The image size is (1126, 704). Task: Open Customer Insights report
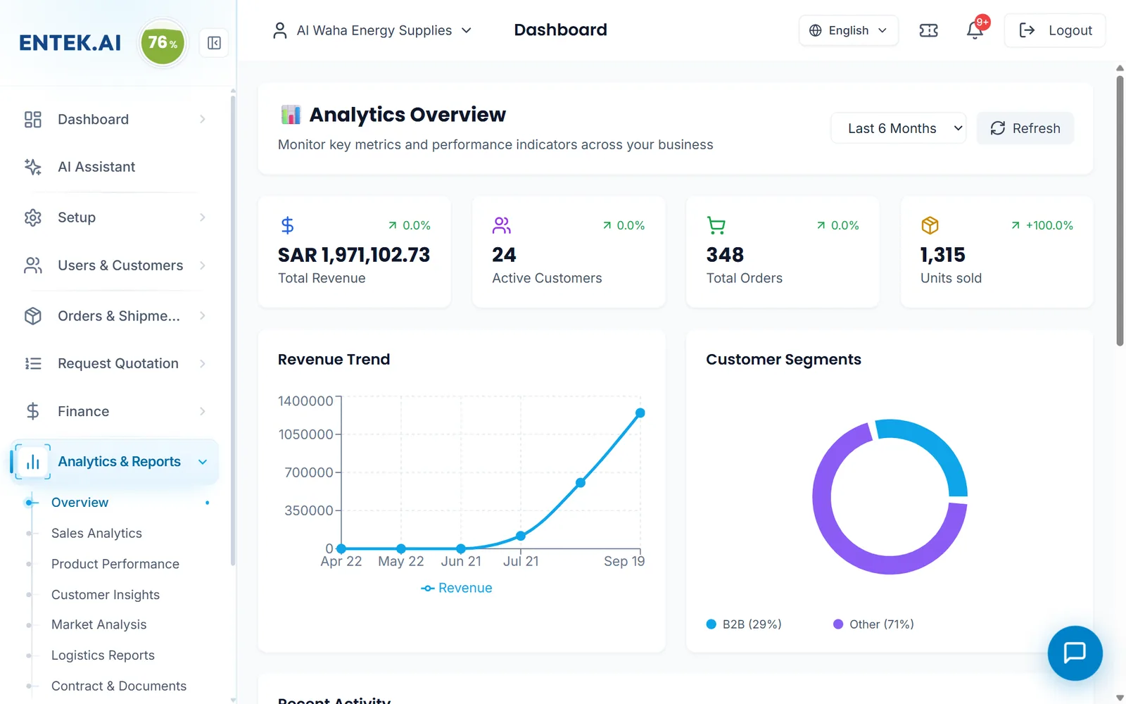tap(106, 595)
